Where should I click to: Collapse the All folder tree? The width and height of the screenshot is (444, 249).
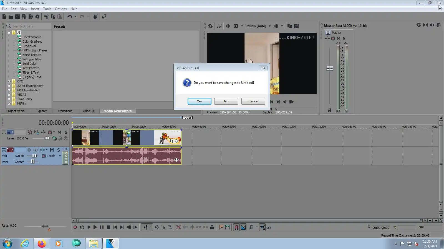click(x=9, y=33)
